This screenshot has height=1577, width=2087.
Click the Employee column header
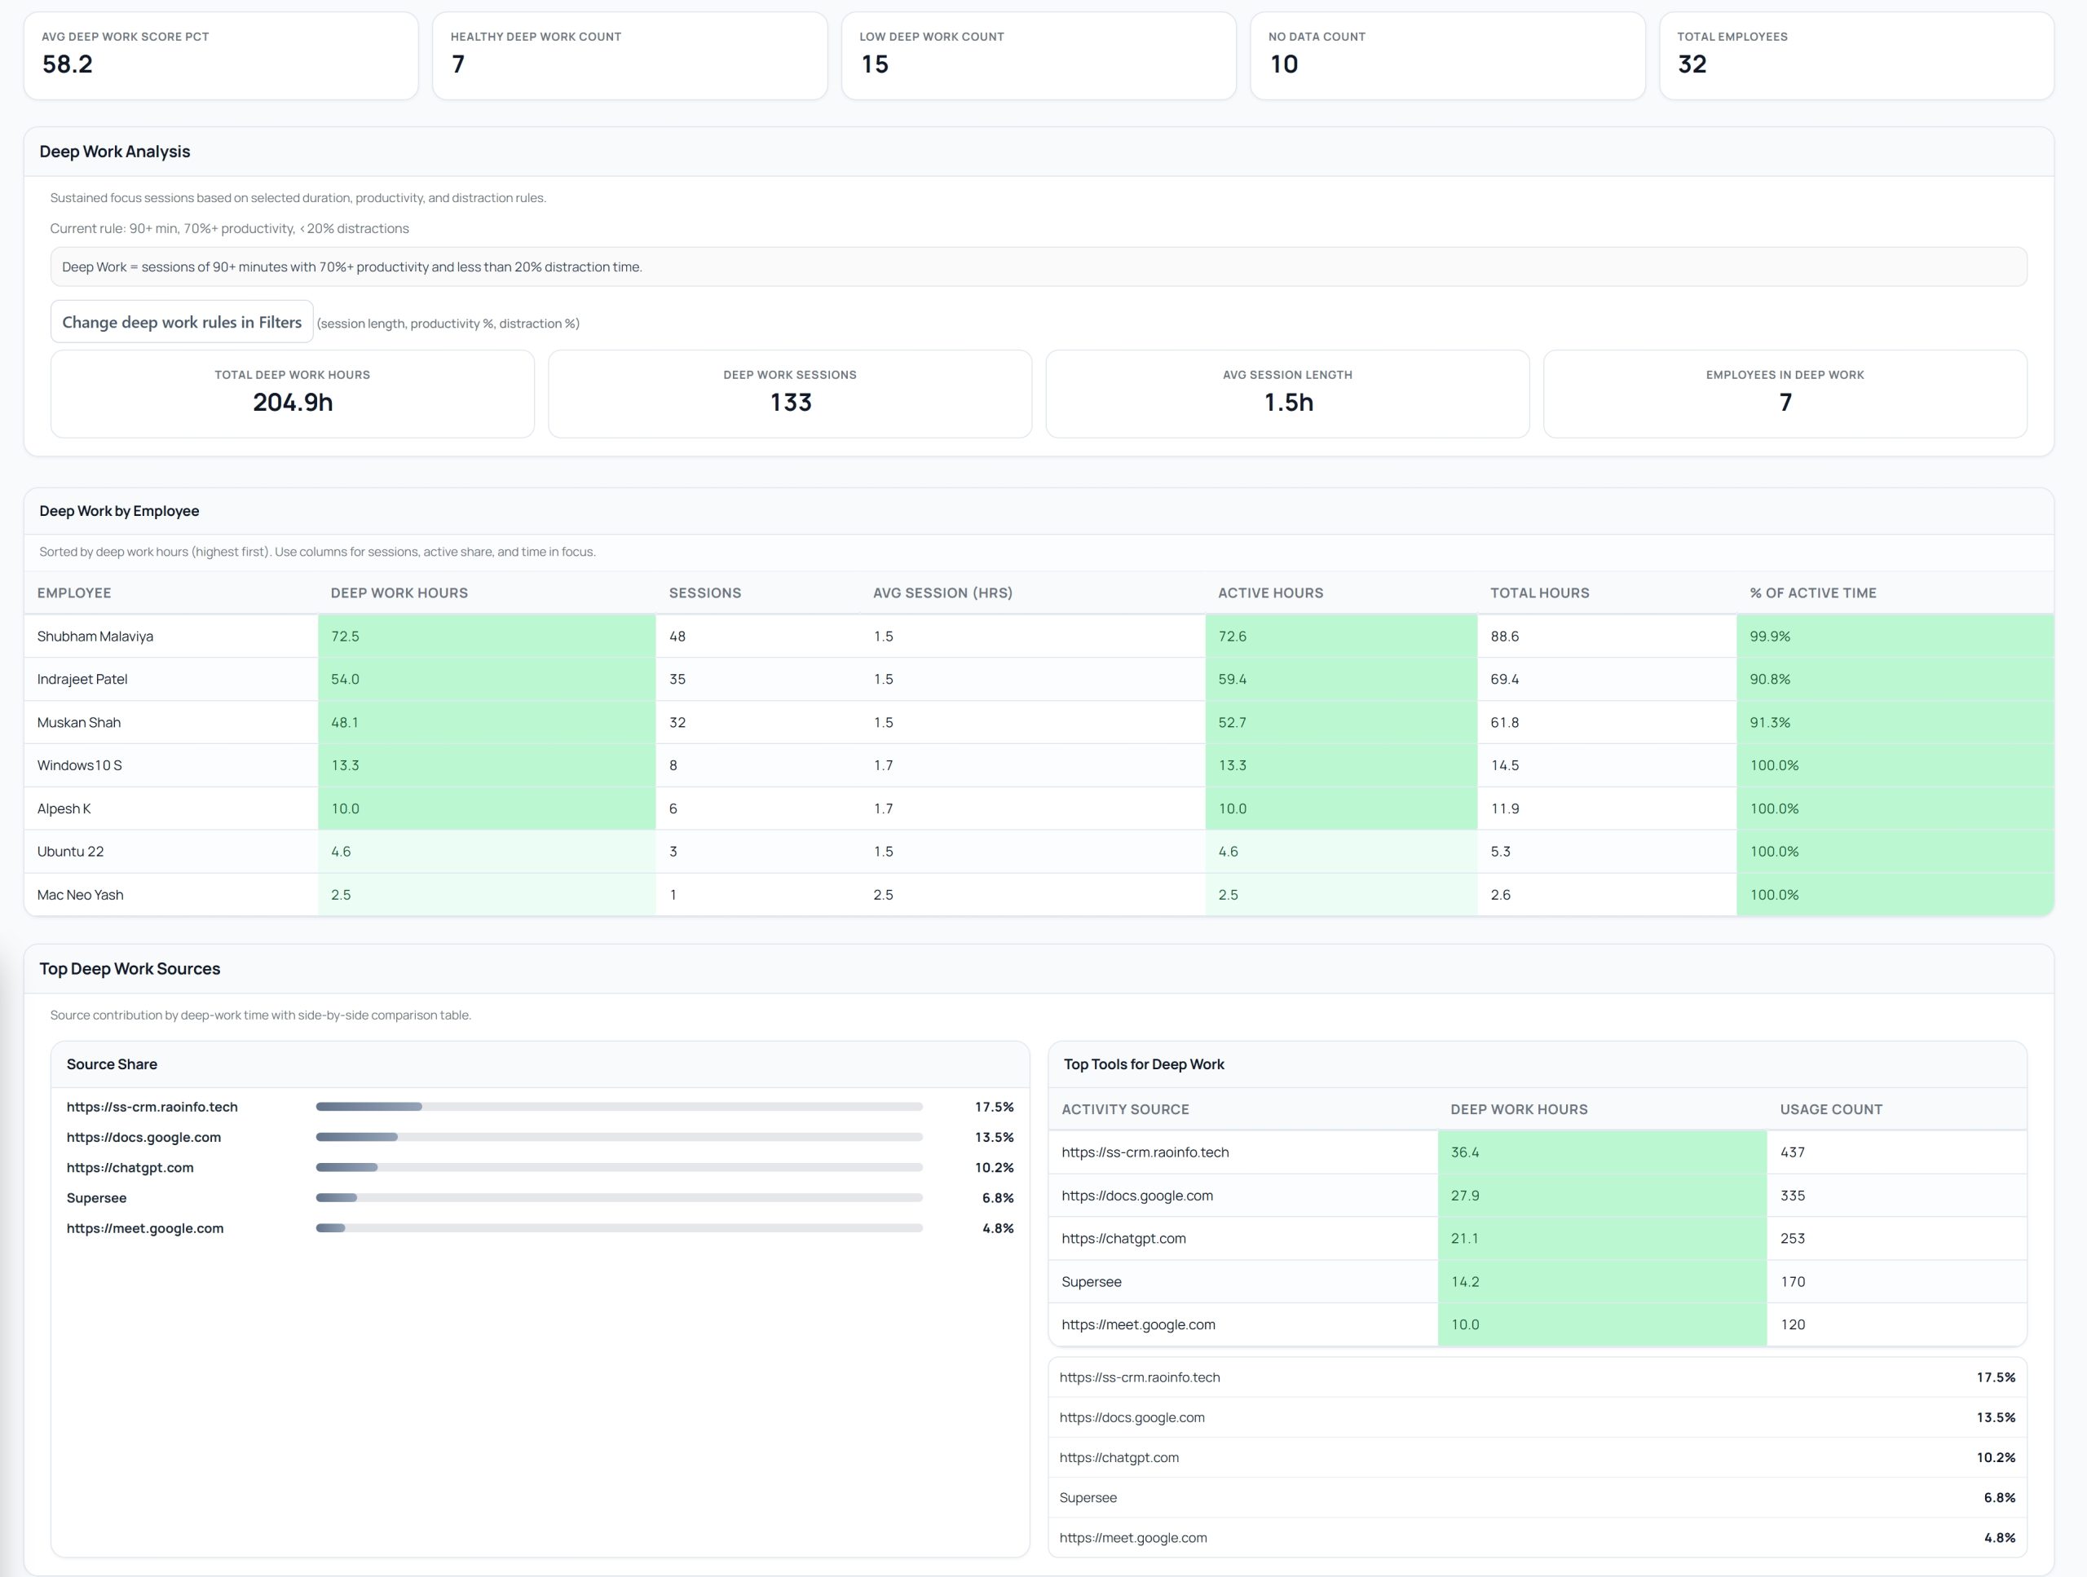pos(73,592)
